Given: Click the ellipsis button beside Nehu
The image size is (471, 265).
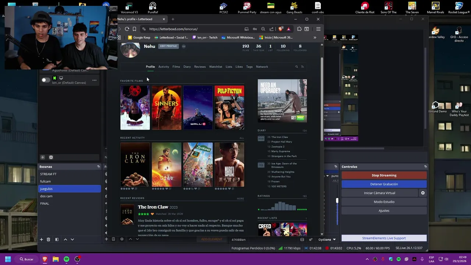Looking at the screenshot, I should [x=184, y=46].
